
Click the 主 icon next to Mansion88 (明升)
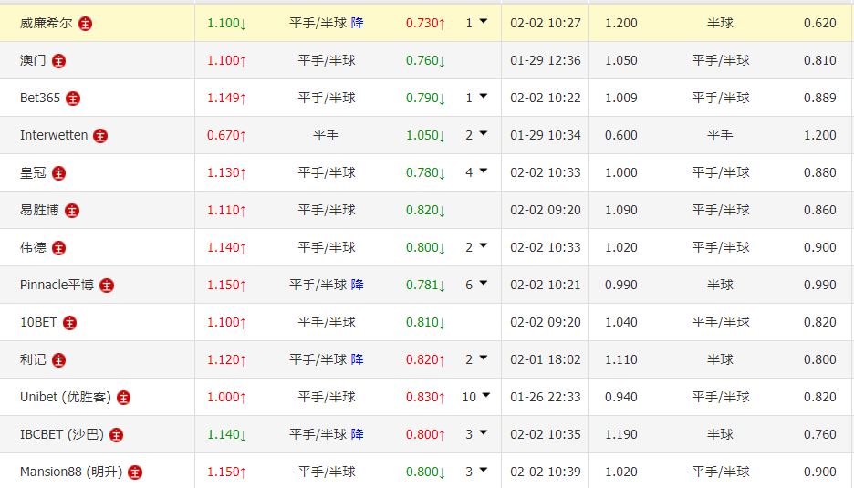click(x=135, y=472)
